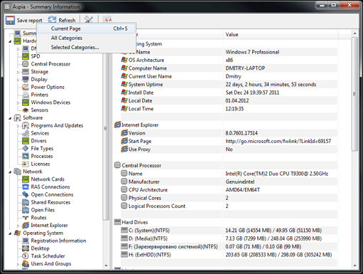
Task: Click the Open Connections icon
Action: [x=26, y=194]
